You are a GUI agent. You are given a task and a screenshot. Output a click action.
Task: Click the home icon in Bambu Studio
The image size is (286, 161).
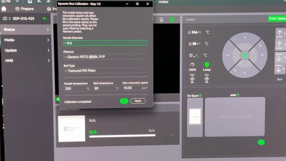[4, 9]
